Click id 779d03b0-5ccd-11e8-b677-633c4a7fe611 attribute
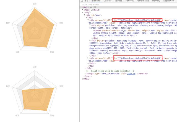 [x=137, y=20]
